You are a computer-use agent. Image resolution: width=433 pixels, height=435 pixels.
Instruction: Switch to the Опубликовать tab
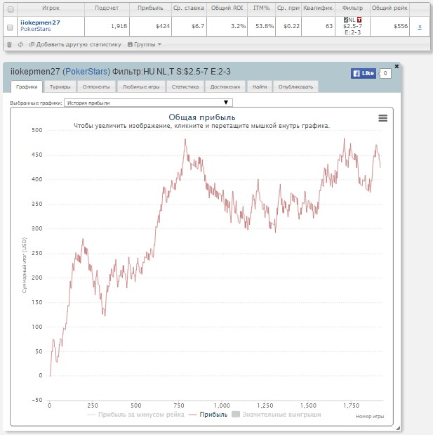click(295, 86)
